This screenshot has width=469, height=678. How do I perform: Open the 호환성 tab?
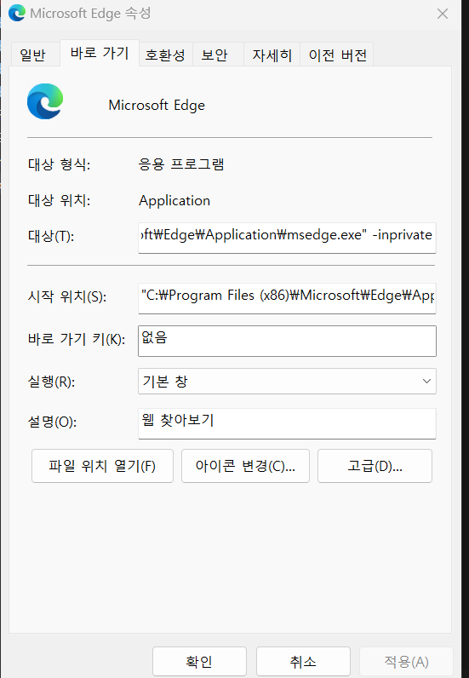coord(165,55)
